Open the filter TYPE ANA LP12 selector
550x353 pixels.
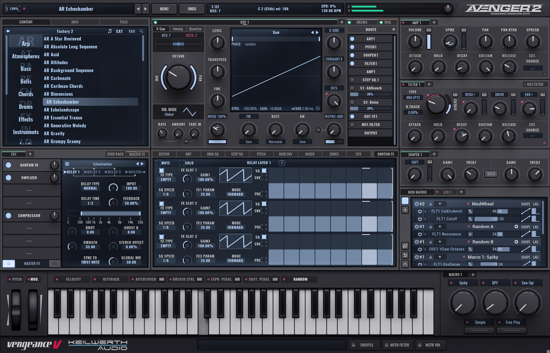pyautogui.click(x=413, y=98)
